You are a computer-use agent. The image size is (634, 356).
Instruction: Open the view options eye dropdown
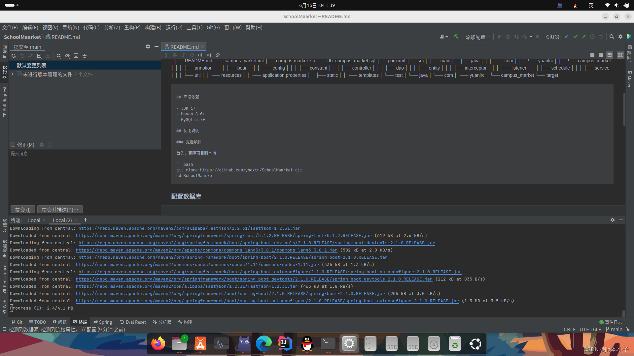tap(67, 56)
